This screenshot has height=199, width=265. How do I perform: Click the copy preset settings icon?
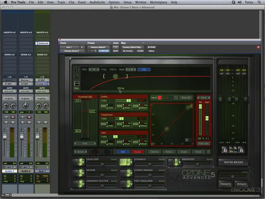pyautogui.click(x=95, y=51)
